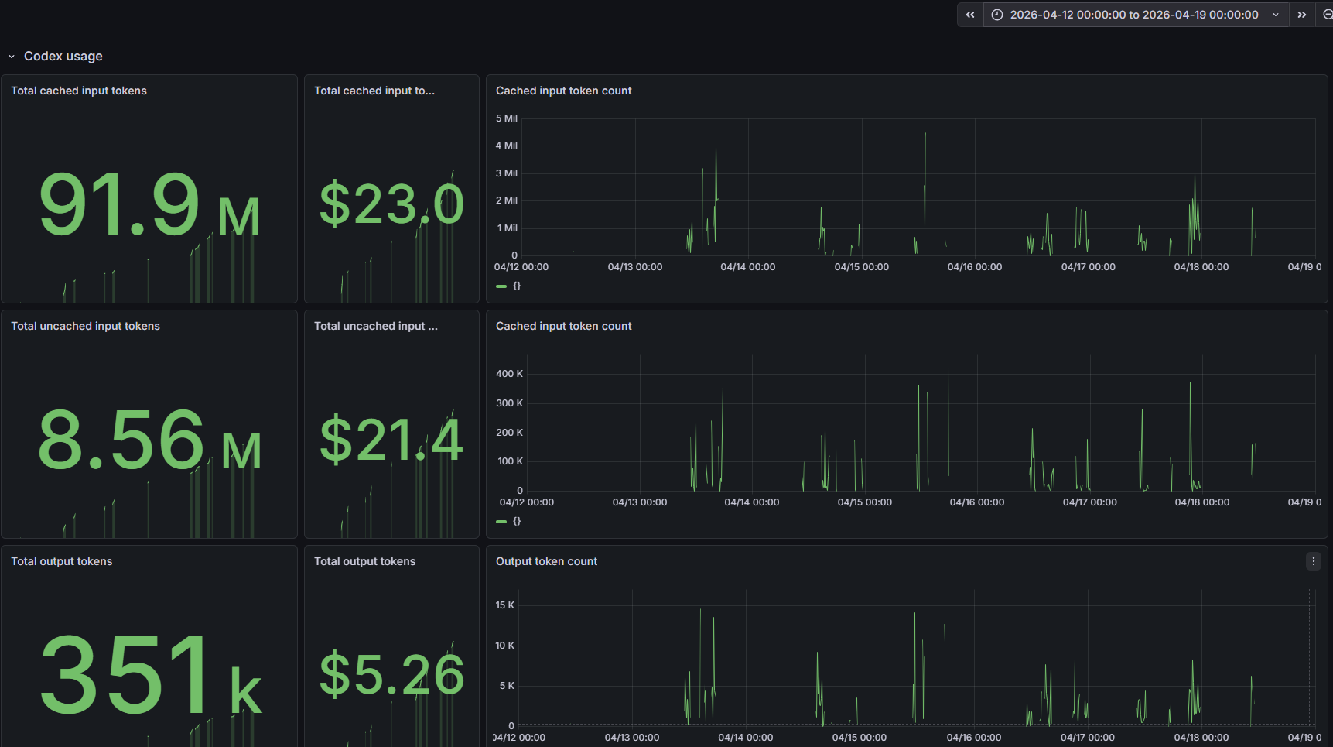This screenshot has height=747, width=1333.
Task: Click the zoom out time range icon
Action: (1327, 15)
